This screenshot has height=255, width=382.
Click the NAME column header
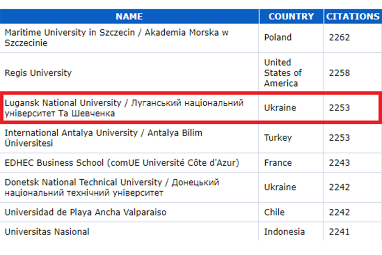coord(129,17)
